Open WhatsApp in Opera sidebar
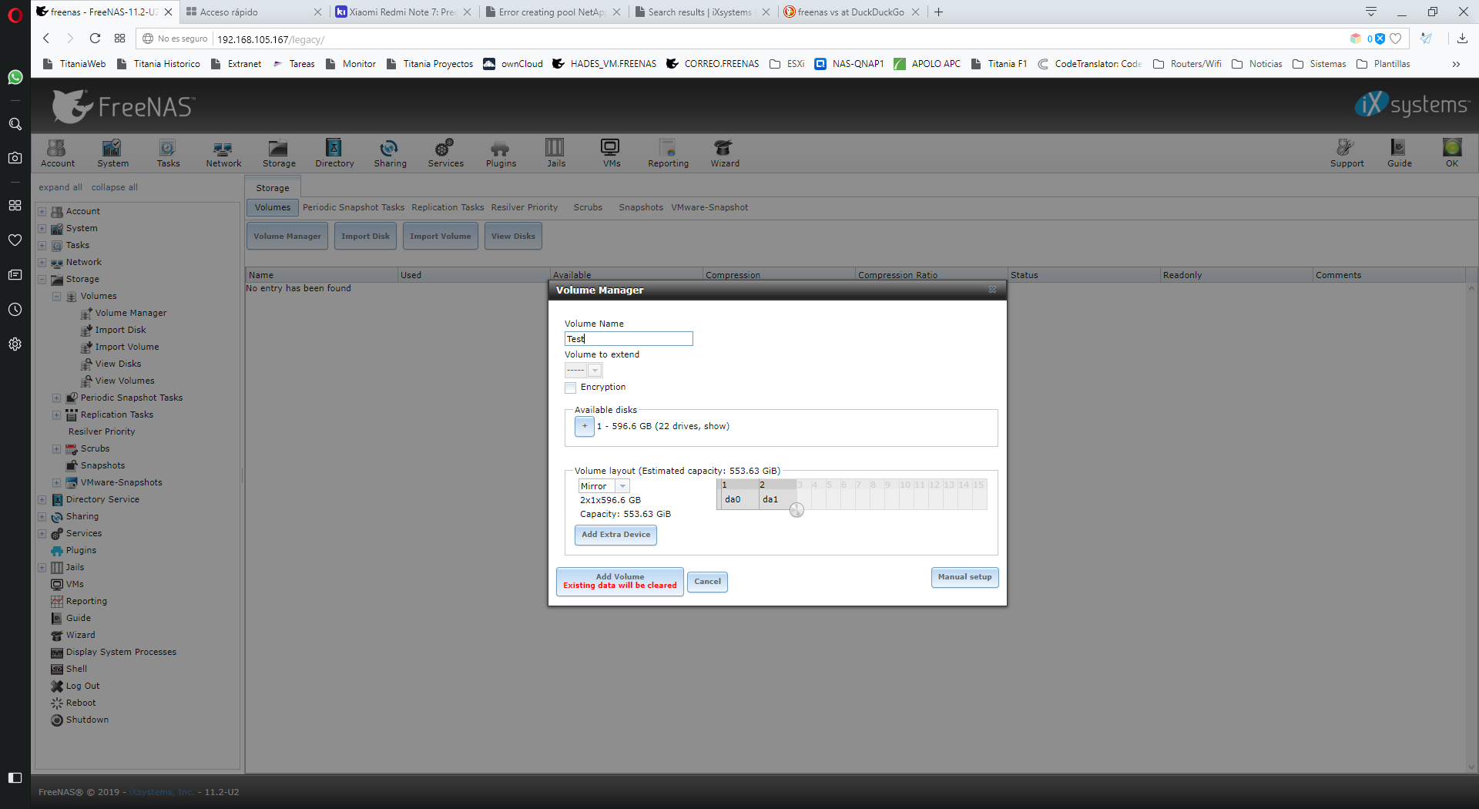 point(15,77)
